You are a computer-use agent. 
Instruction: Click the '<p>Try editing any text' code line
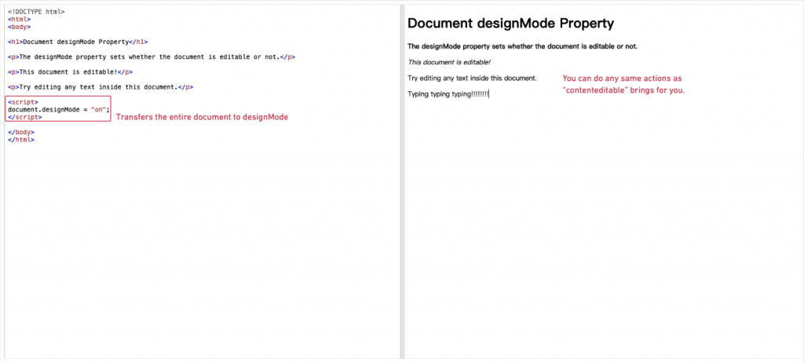point(100,87)
